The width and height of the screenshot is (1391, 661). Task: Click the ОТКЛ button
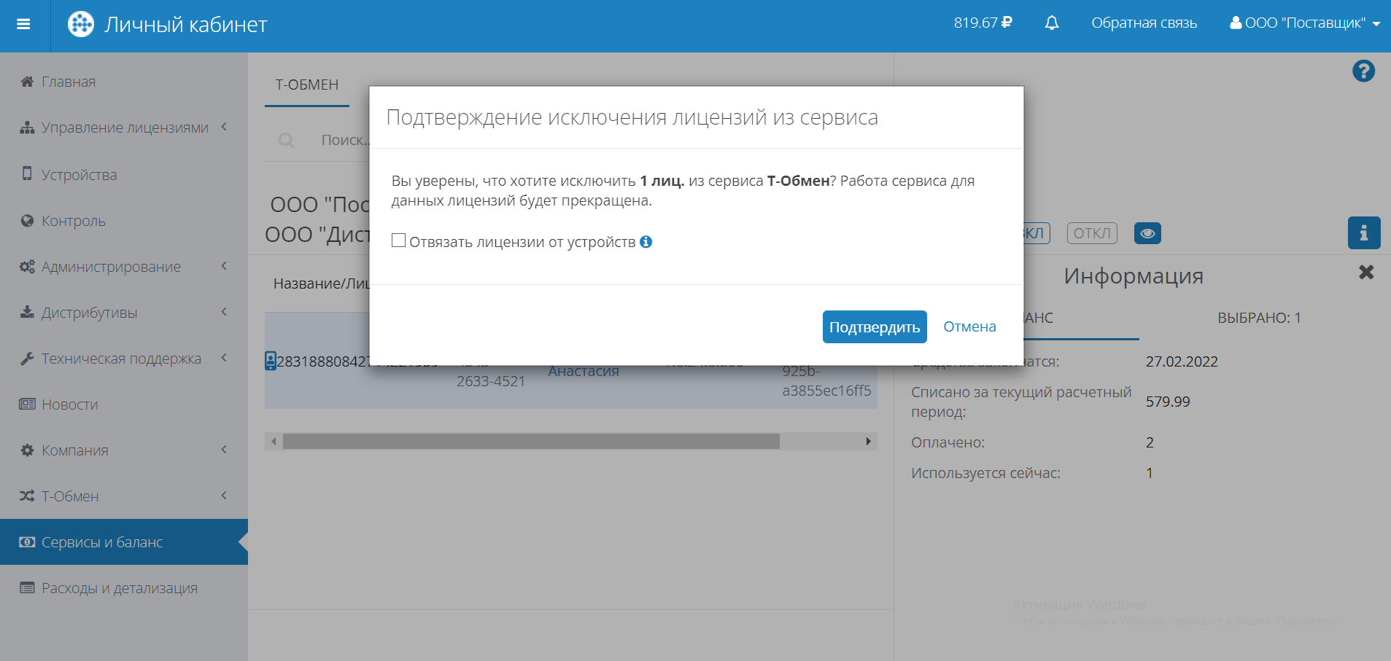tap(1092, 233)
